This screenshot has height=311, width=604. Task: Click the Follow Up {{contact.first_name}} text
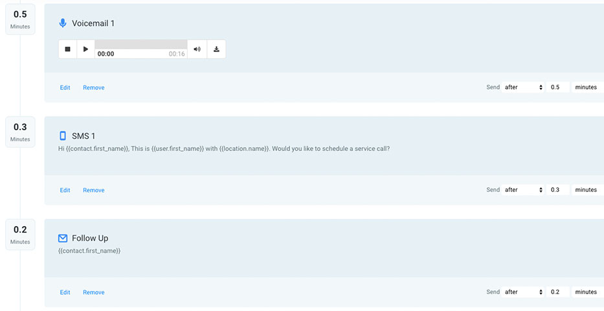[89, 251]
